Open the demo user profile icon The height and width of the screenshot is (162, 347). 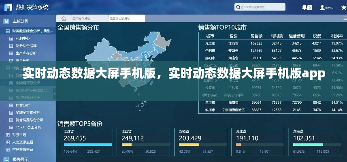[322, 7]
